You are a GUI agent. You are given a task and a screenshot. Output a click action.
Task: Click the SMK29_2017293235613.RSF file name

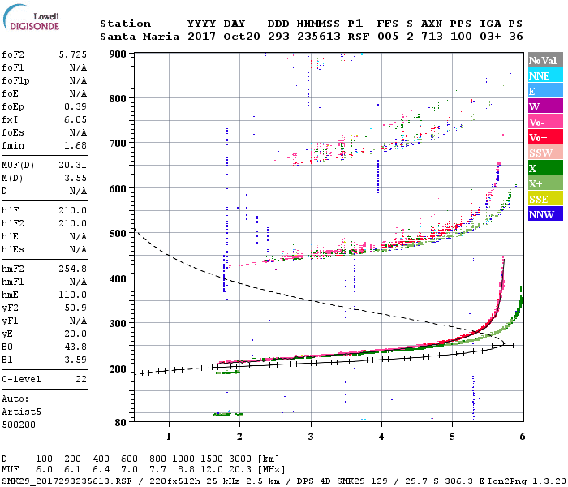click(x=67, y=481)
